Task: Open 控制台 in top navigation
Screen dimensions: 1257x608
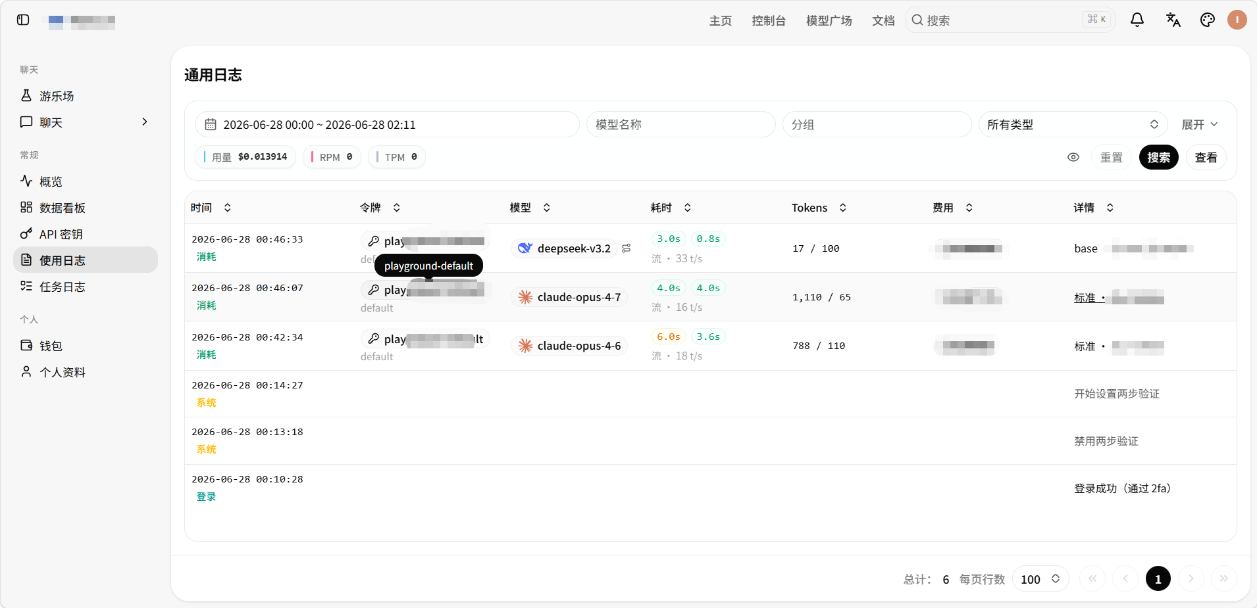Action: 769,20
